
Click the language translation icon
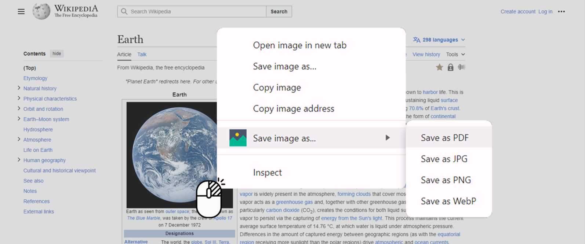pyautogui.click(x=417, y=40)
